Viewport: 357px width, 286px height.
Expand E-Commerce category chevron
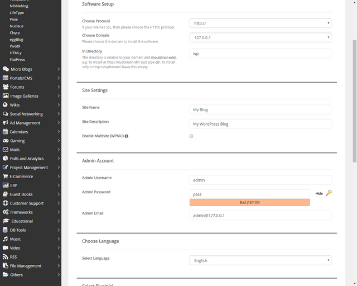59,177
